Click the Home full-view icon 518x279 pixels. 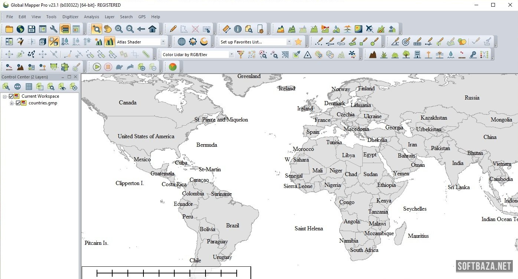point(152,29)
